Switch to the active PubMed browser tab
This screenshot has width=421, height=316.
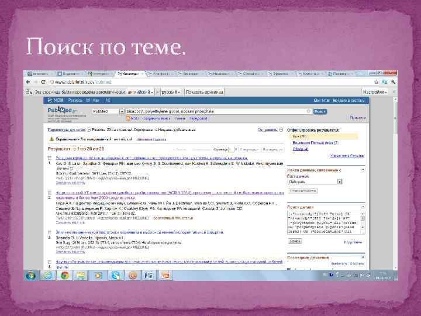tap(130, 73)
